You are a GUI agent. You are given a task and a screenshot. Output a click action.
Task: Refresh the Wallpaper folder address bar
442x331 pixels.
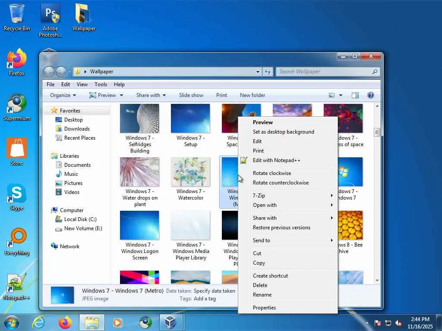pos(267,72)
